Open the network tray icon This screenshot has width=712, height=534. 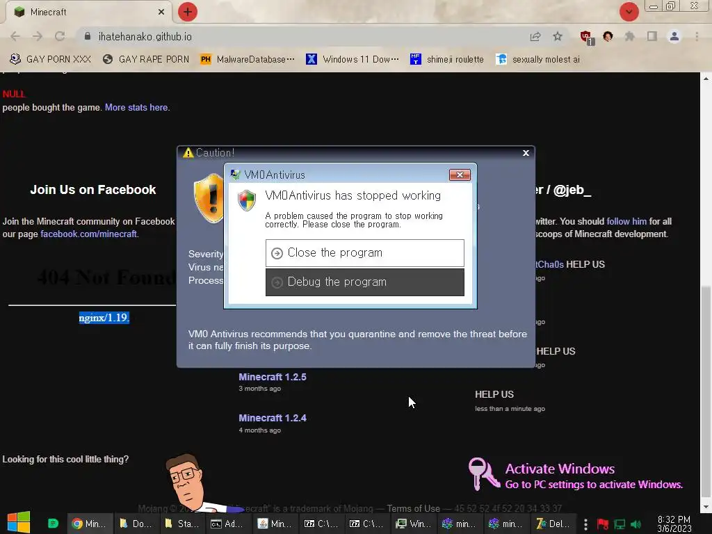620,524
